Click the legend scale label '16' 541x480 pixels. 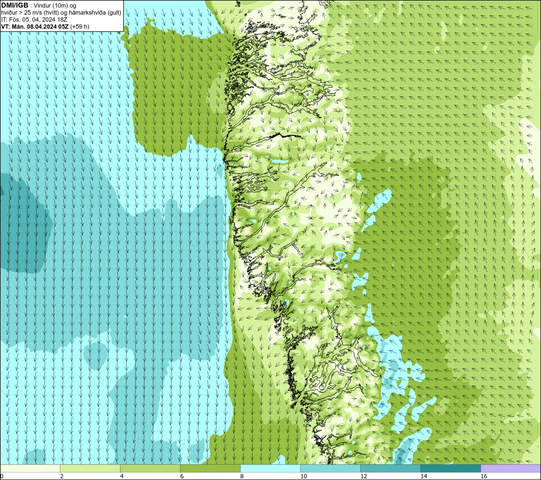pos(484,477)
